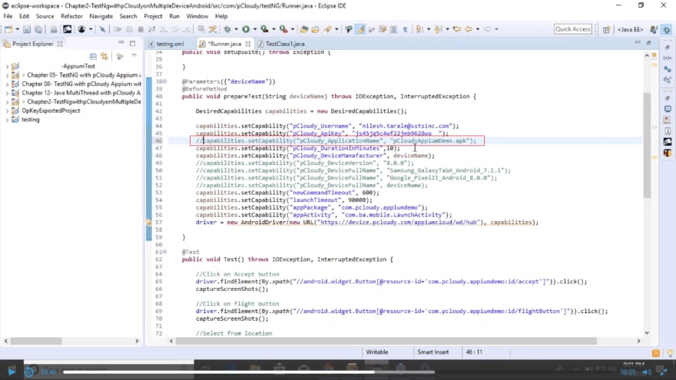The width and height of the screenshot is (676, 380).
Task: Select Chapter2-TestNgwithpCloudyonMultipleDe project
Action: pos(84,101)
